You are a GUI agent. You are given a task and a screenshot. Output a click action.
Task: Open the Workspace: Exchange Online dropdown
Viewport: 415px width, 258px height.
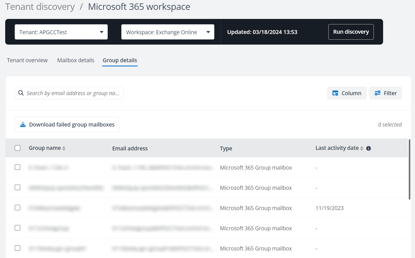coord(167,32)
